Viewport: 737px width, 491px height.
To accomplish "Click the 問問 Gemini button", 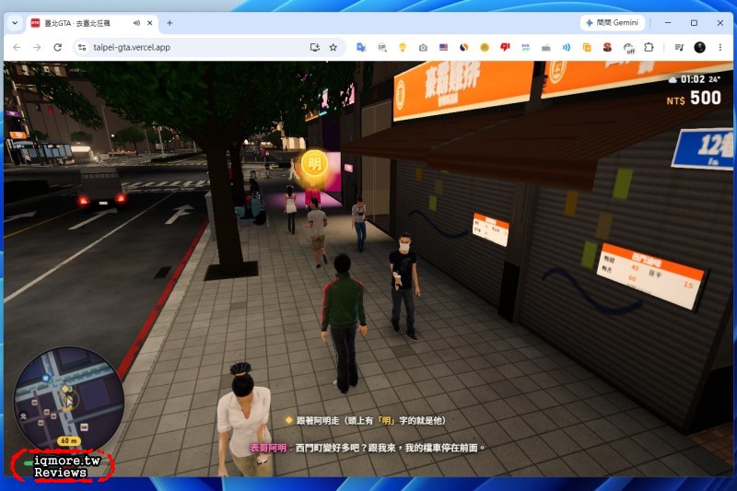I will click(612, 22).
